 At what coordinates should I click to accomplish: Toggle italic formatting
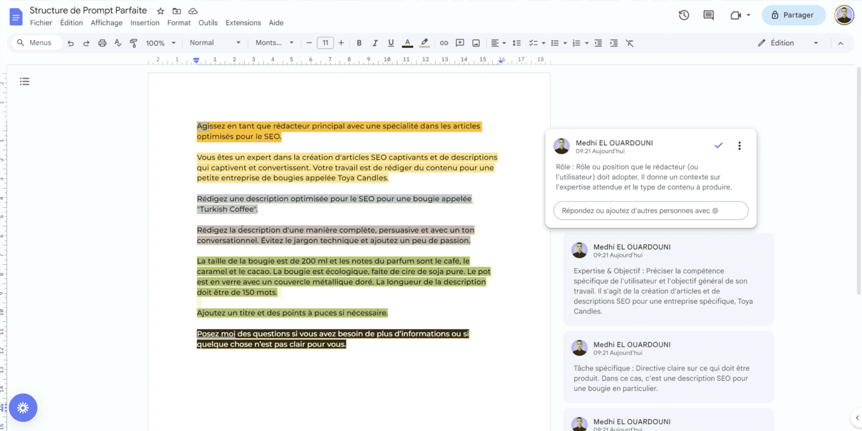375,43
